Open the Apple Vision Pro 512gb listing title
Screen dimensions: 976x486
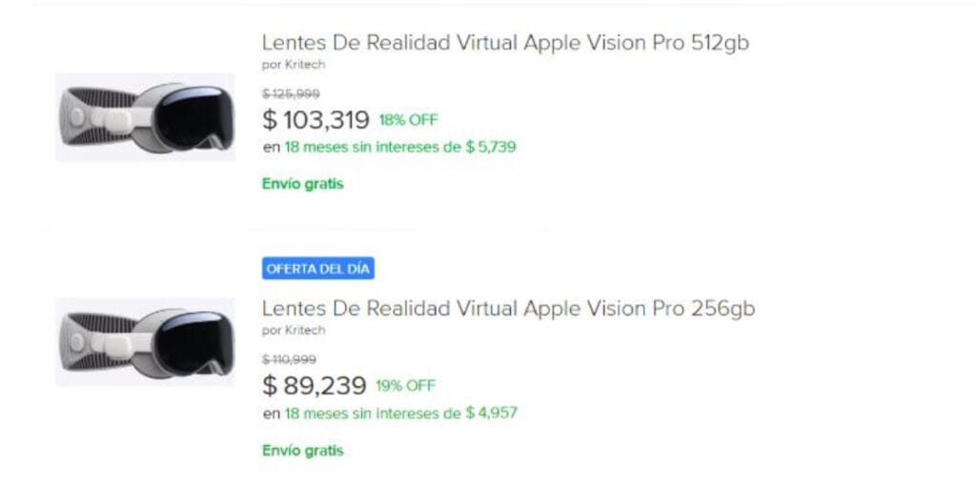[505, 44]
